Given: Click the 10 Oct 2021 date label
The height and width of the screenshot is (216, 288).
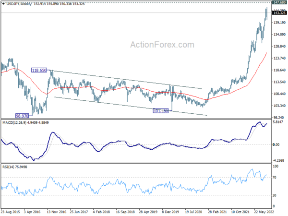Looking at the screenshot, I should (x=240, y=212).
